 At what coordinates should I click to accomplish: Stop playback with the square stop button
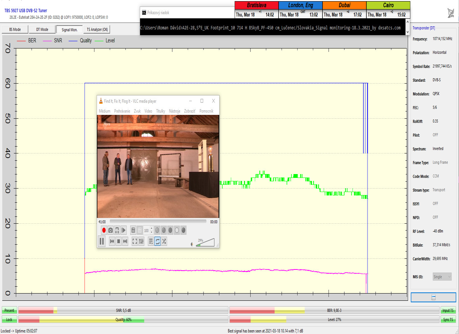(x=119, y=241)
